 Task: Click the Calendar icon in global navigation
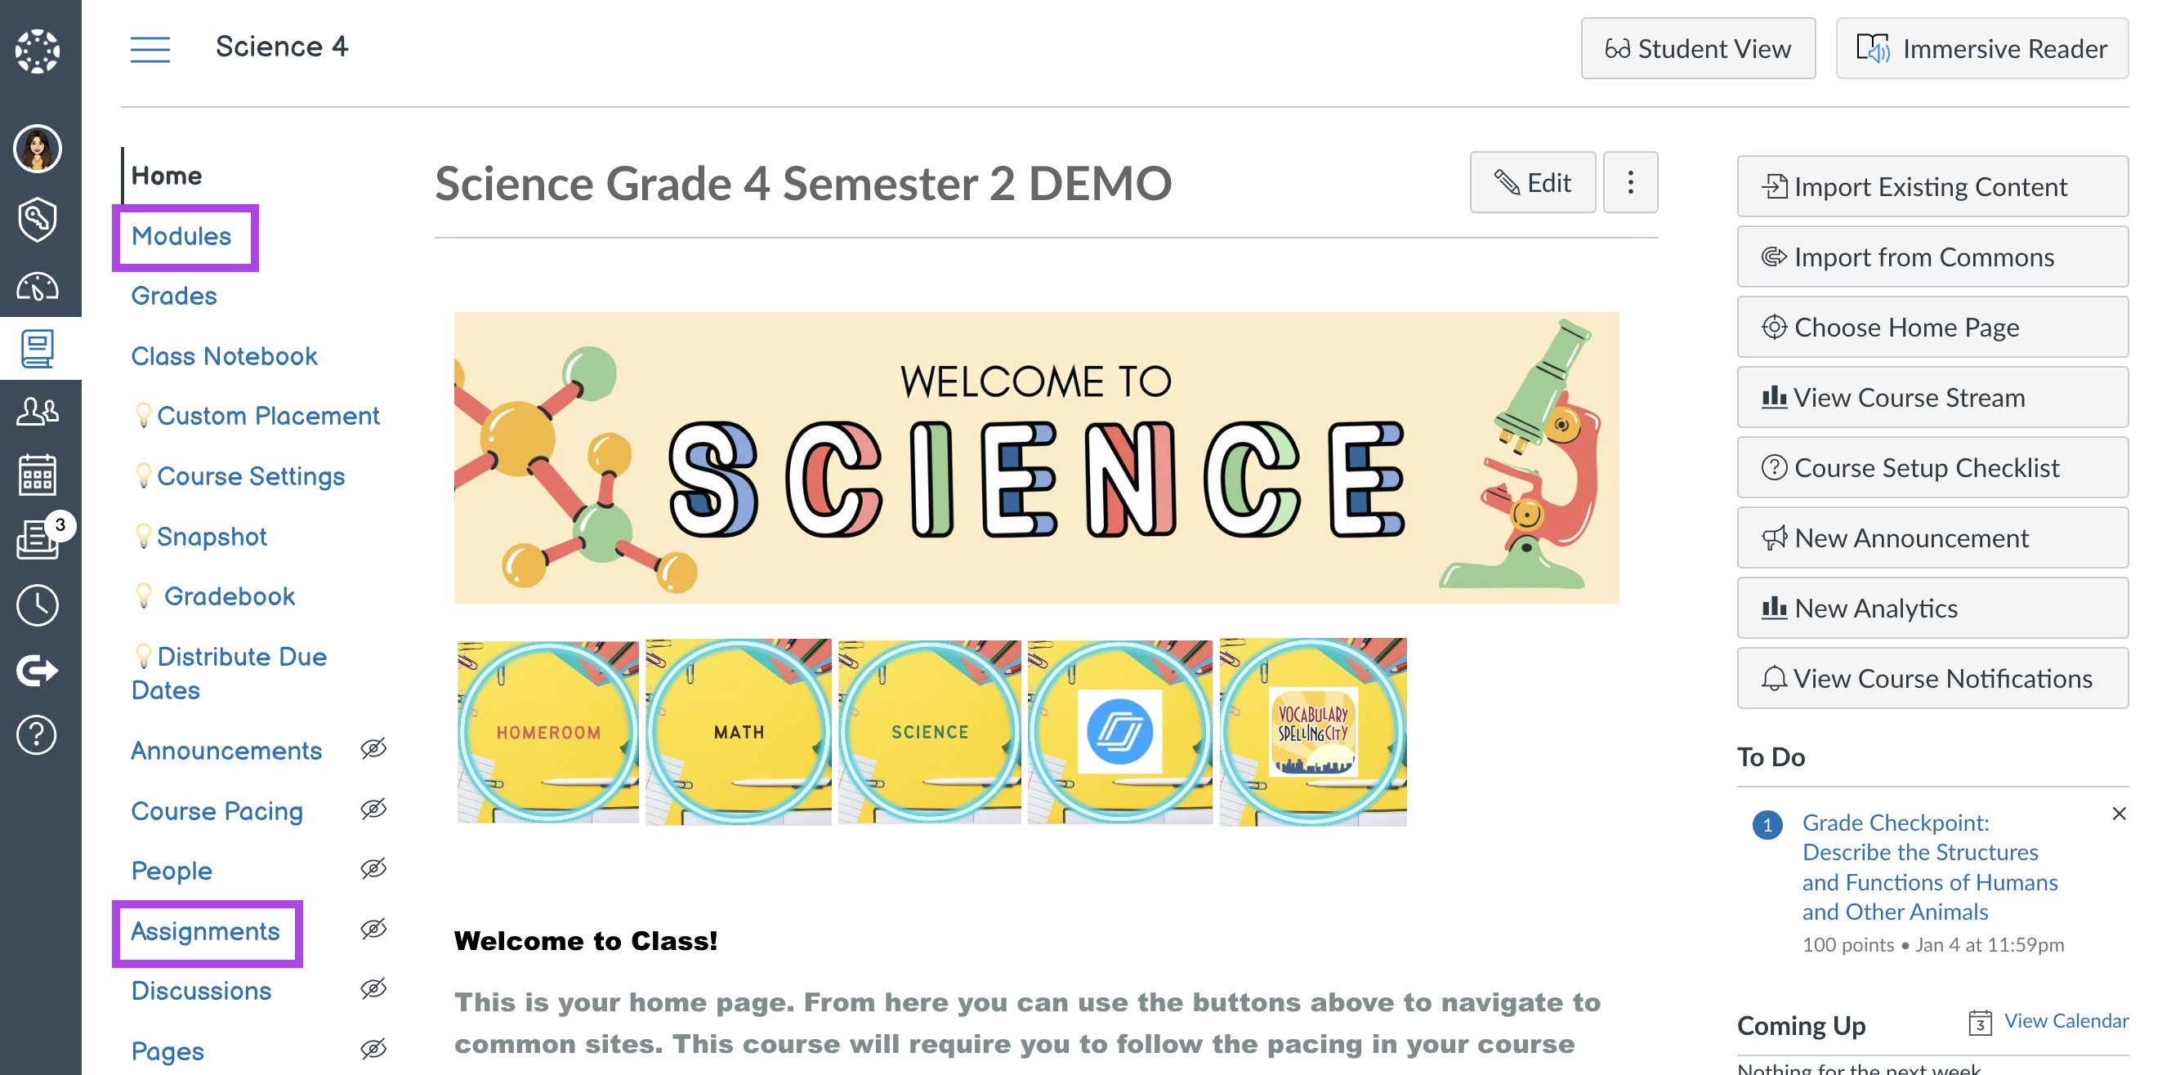(x=38, y=475)
